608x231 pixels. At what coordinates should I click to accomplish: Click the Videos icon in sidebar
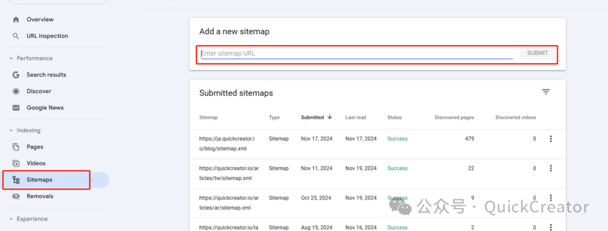(16, 164)
